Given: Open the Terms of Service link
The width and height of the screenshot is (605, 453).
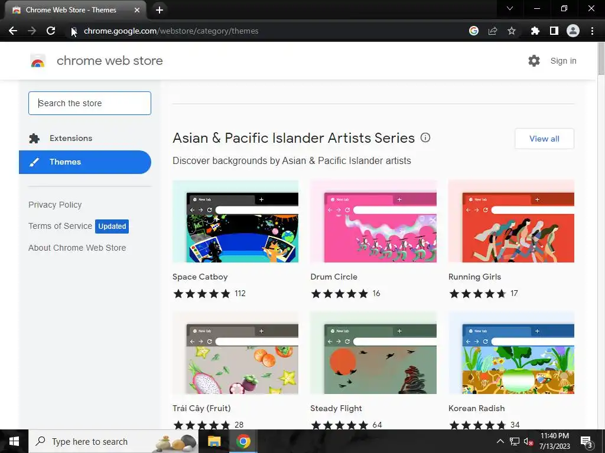Looking at the screenshot, I should point(60,226).
